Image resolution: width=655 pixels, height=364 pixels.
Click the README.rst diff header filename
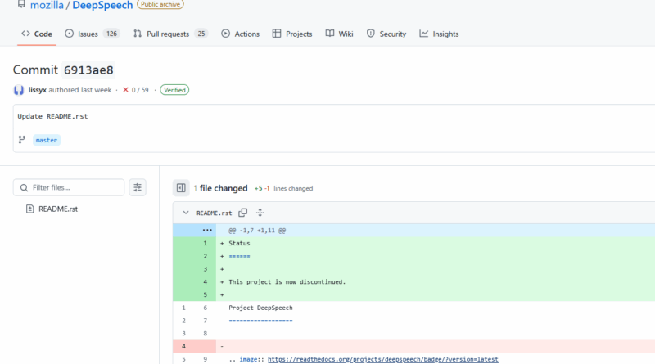pos(214,213)
